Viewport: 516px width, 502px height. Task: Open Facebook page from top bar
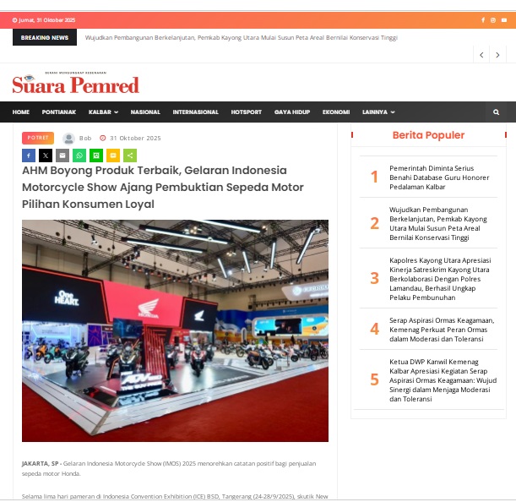483,20
